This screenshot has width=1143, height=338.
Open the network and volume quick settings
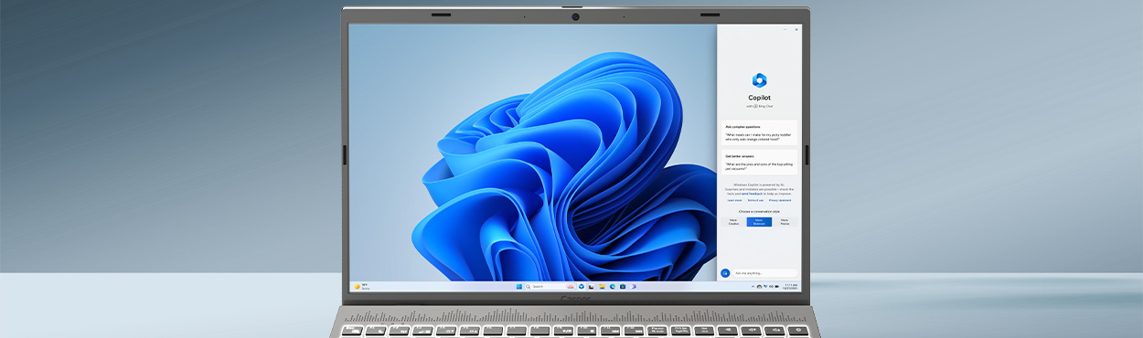[771, 287]
